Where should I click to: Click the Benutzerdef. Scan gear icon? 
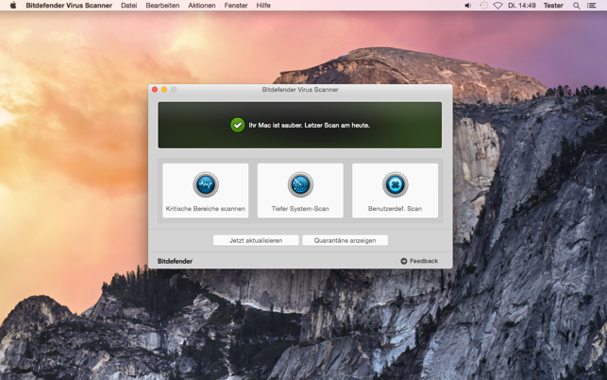click(x=395, y=184)
